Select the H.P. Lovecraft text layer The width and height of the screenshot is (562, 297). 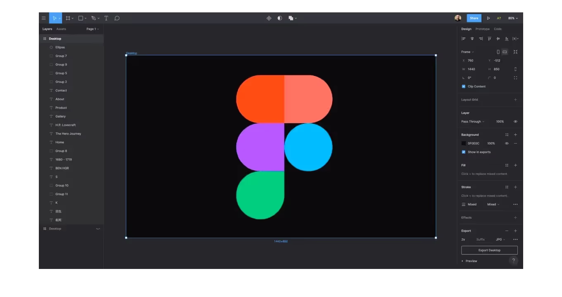[x=65, y=125]
